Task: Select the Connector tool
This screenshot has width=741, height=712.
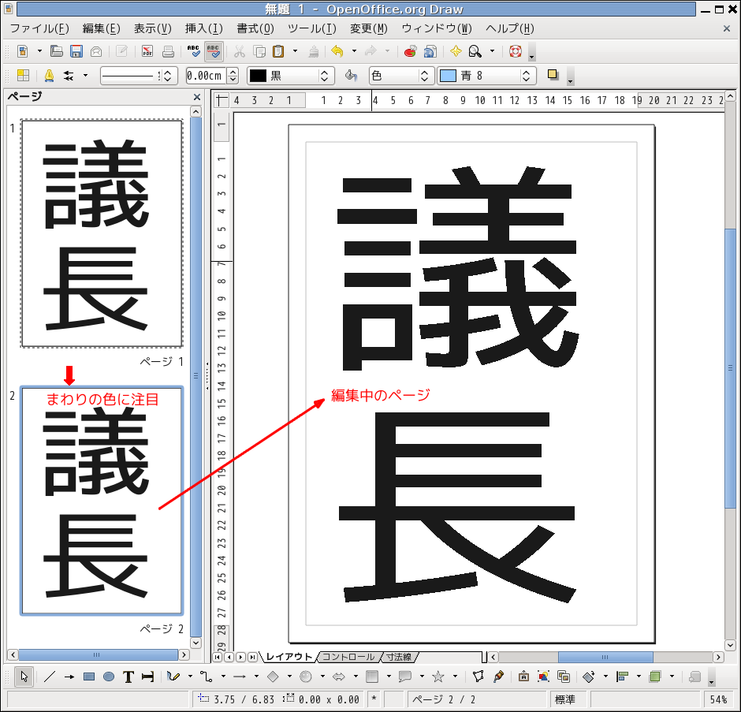Action: tap(206, 677)
